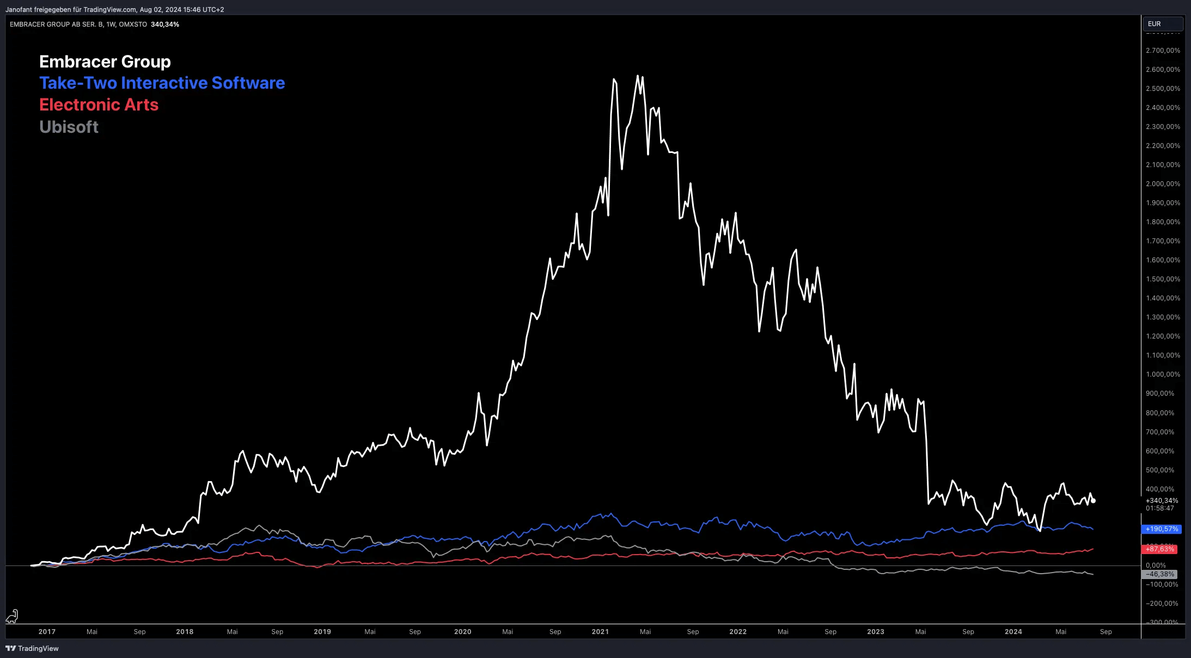The image size is (1191, 658).
Task: Click the −200,00% scale label
Action: (1162, 604)
